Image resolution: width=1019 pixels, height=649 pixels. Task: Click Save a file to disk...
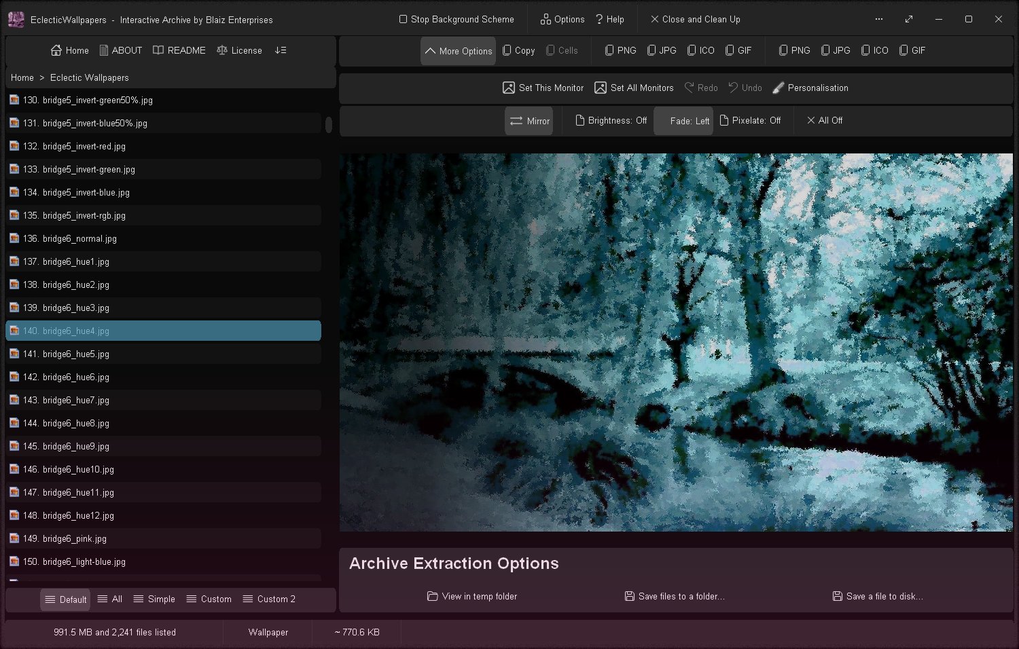pos(878,596)
